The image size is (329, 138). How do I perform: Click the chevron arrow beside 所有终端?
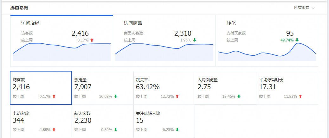(x=313, y=8)
